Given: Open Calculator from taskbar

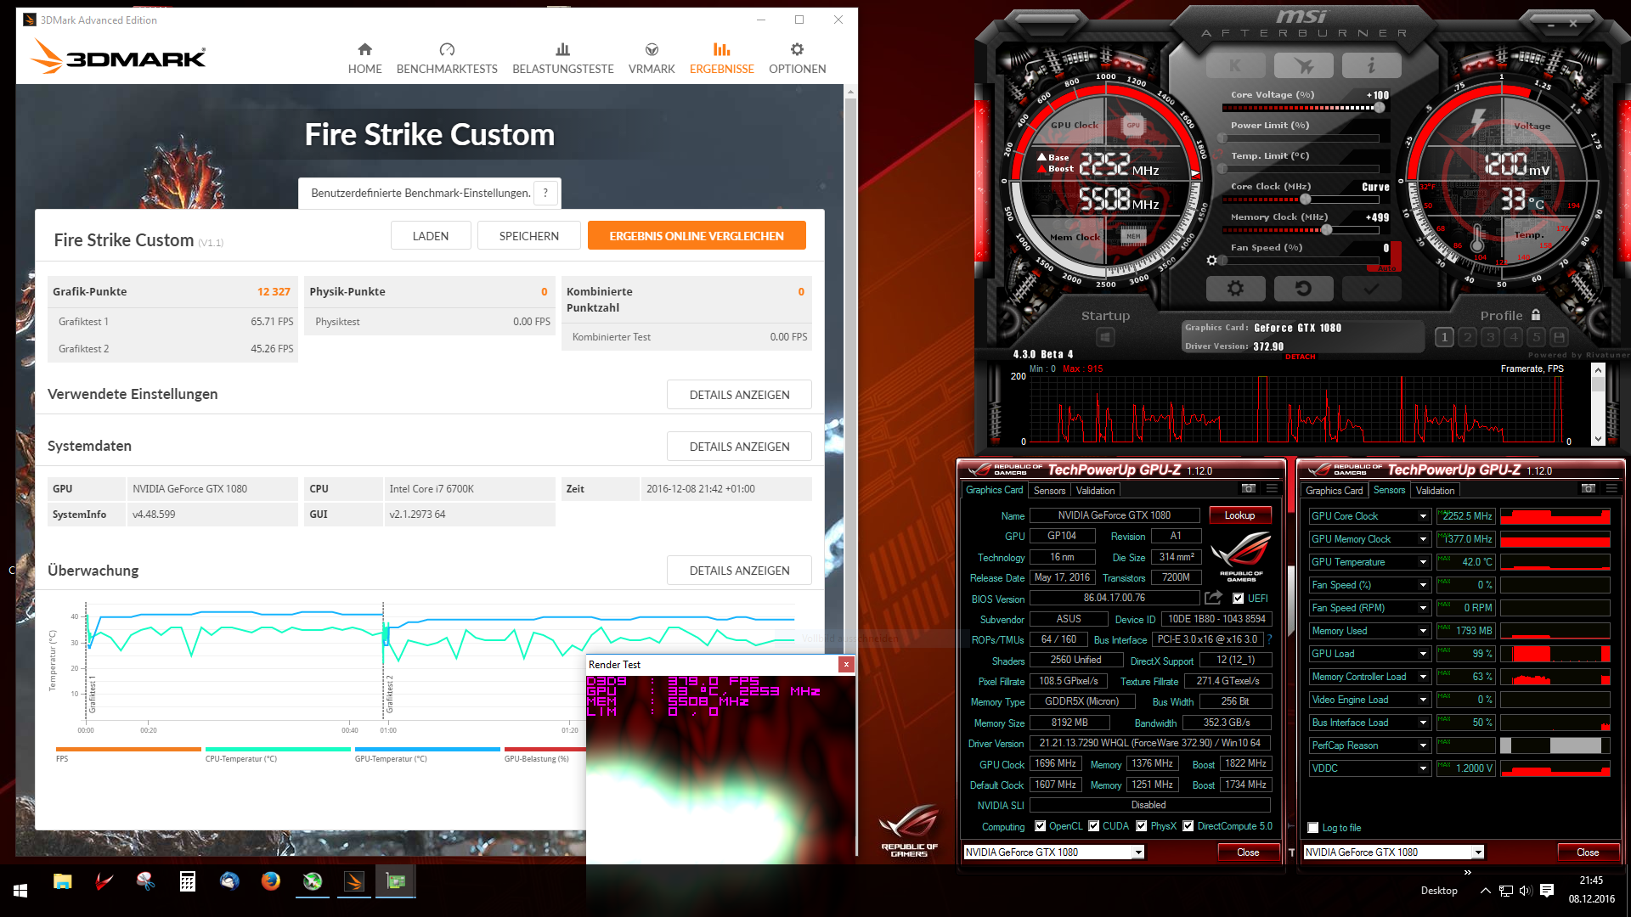Looking at the screenshot, I should tap(188, 881).
